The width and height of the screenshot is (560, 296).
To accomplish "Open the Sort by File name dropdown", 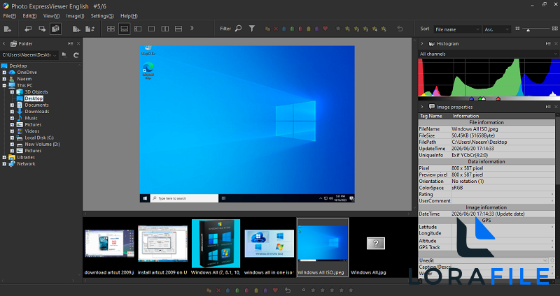I will pos(457,29).
